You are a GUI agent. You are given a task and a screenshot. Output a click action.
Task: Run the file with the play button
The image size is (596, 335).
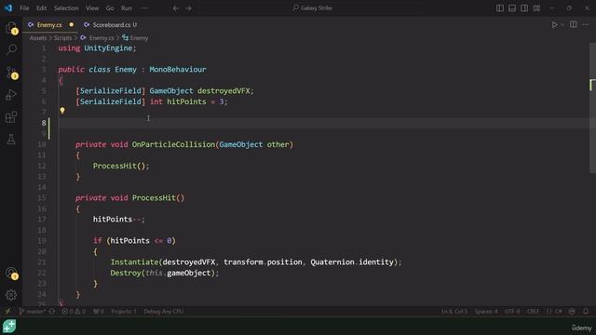click(555, 25)
